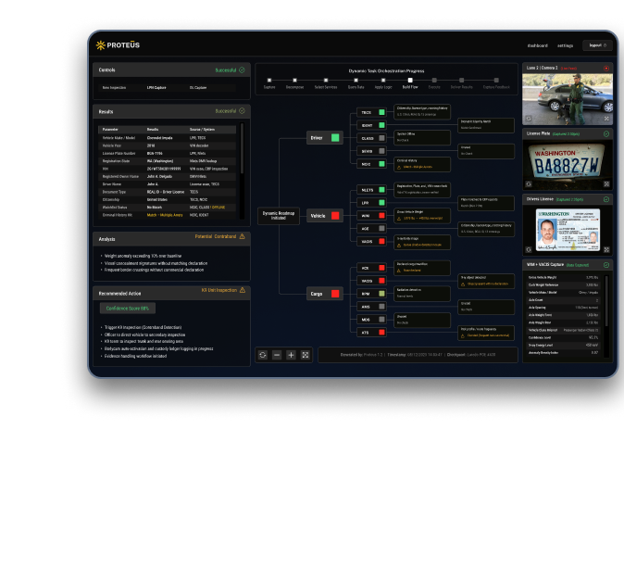Click the Potential Contraband warning icon
Screen dimensions: 624x568
pyautogui.click(x=244, y=237)
